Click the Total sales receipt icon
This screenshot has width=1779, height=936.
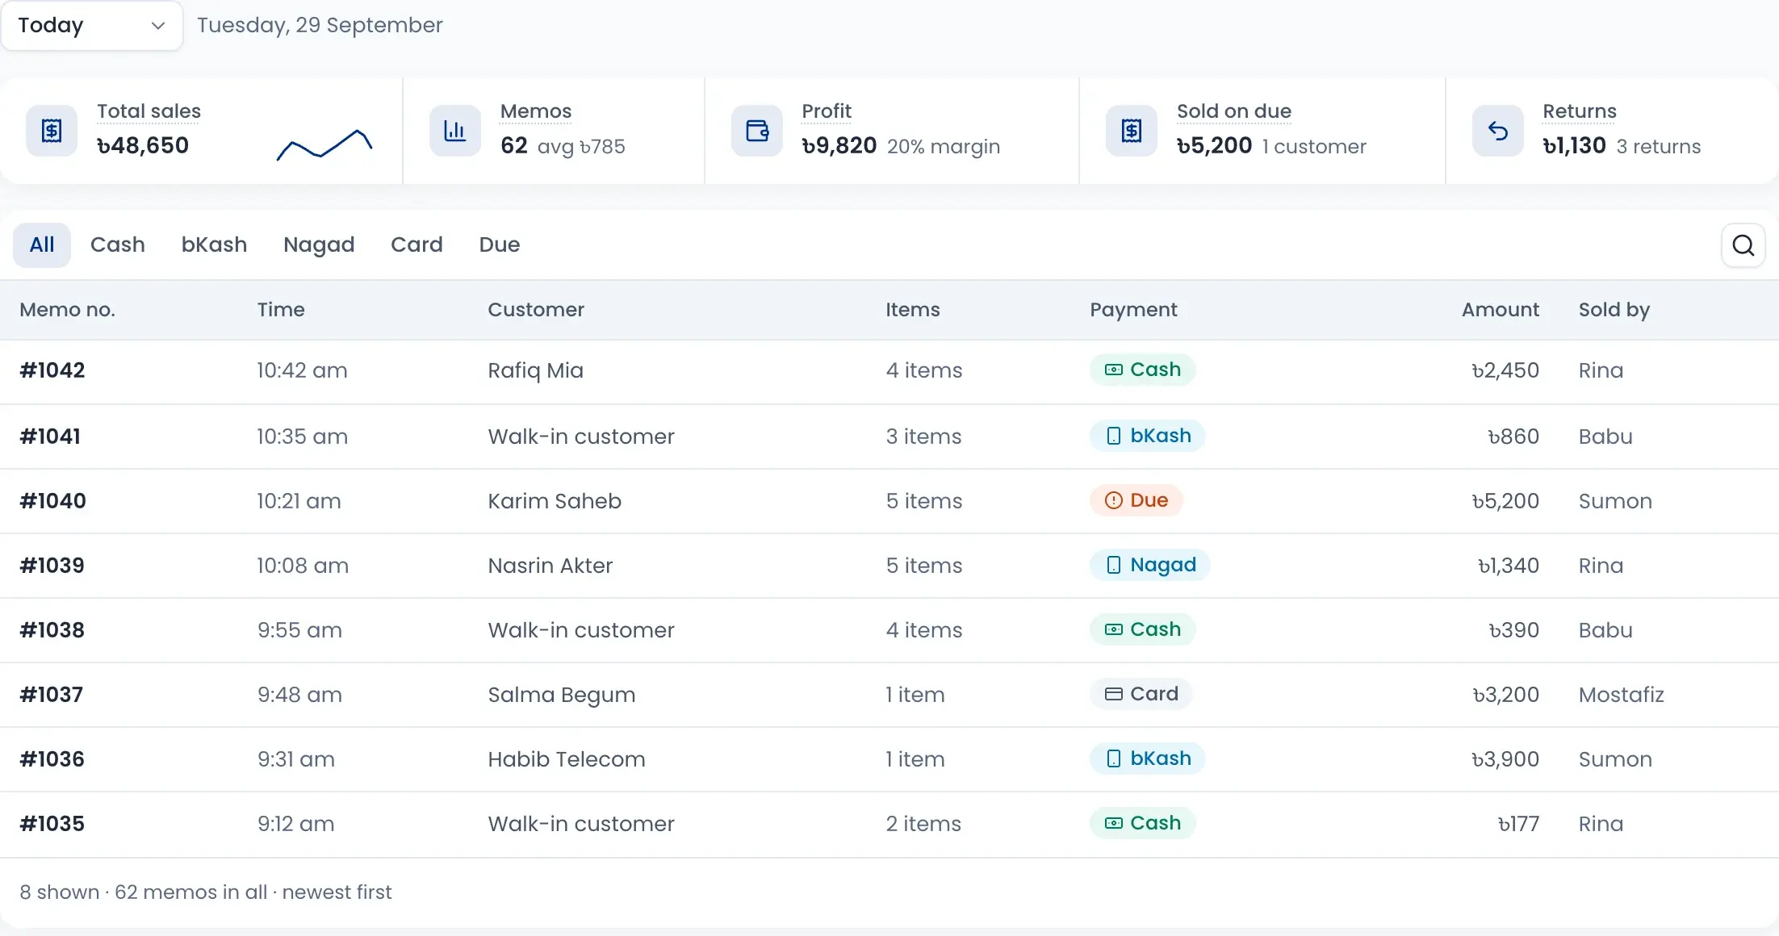(52, 131)
